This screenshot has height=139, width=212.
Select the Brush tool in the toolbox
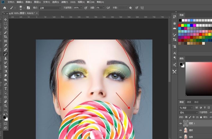coord(5,54)
